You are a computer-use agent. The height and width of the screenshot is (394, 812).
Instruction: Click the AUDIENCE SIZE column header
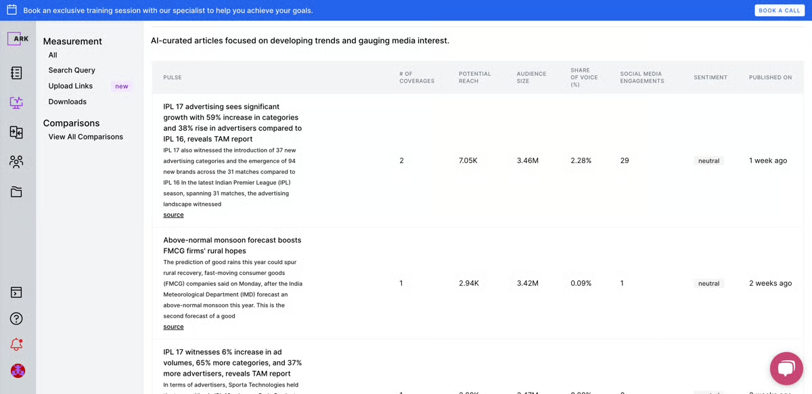pyautogui.click(x=531, y=77)
